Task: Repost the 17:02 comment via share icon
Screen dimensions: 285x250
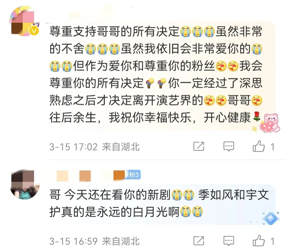Action: tap(199, 146)
